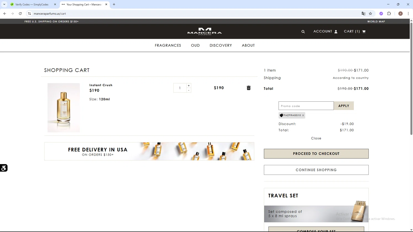Click the SHOPPING CART heading
This screenshot has width=413, height=232.
(x=67, y=70)
